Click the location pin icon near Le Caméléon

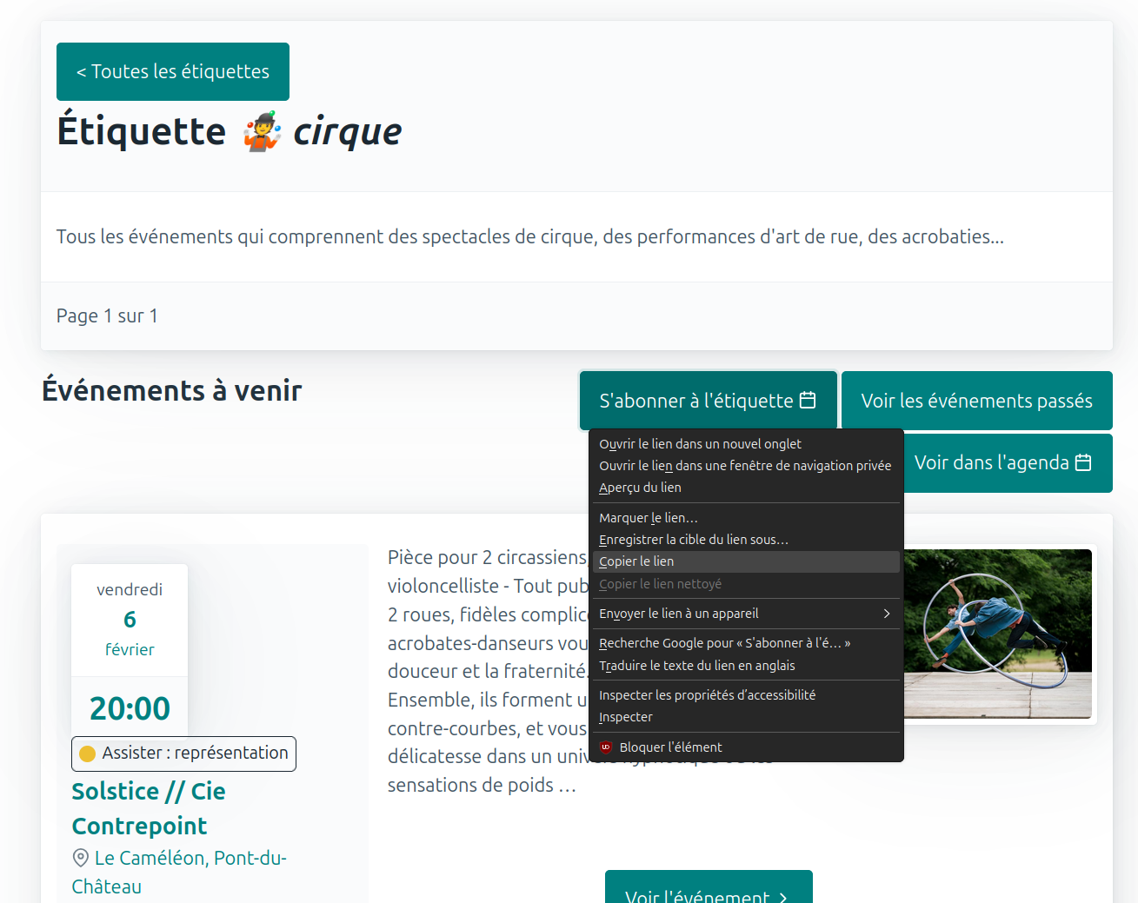click(x=81, y=858)
